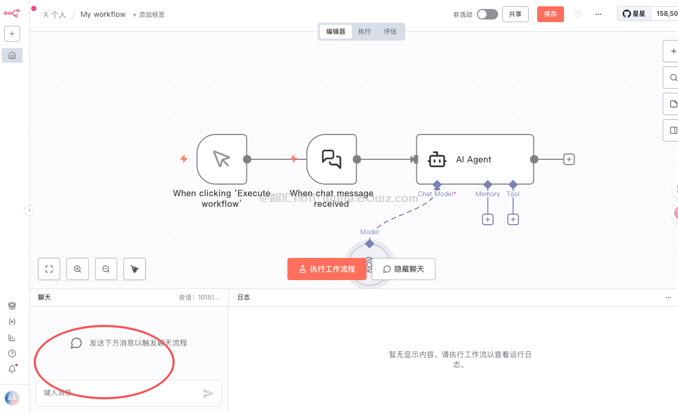Add a tool via Tool plus connector
Screen dimensions: 678x413
pos(513,219)
